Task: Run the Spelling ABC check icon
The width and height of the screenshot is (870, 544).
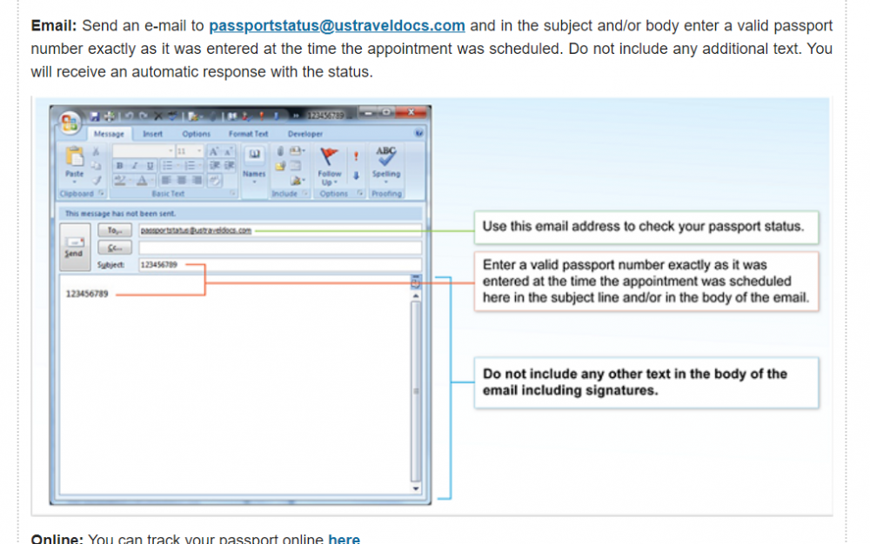Action: tap(385, 156)
